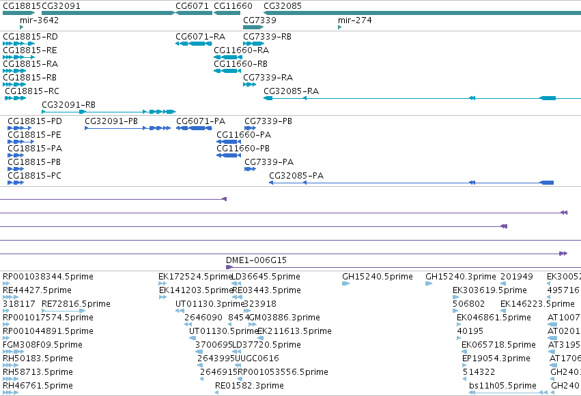581x396 pixels.
Task: Select protein CG18815-PD
Action: (x=35, y=121)
